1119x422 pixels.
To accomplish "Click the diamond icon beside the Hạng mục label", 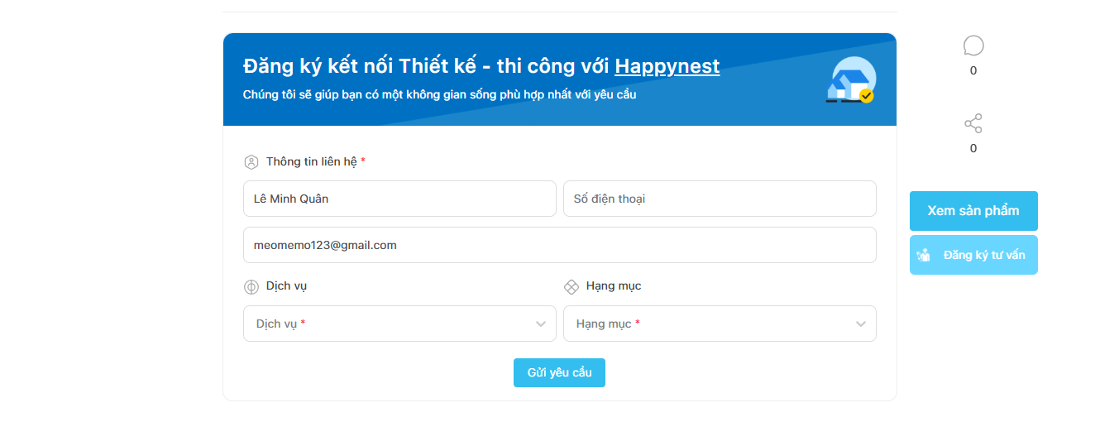I will (x=571, y=287).
